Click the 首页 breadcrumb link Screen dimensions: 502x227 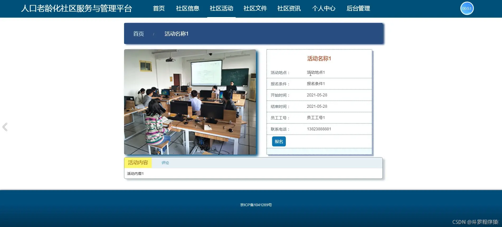(138, 34)
